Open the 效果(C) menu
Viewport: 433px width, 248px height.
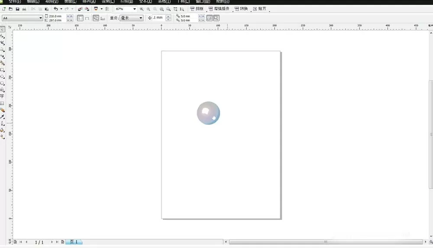click(x=108, y=2)
